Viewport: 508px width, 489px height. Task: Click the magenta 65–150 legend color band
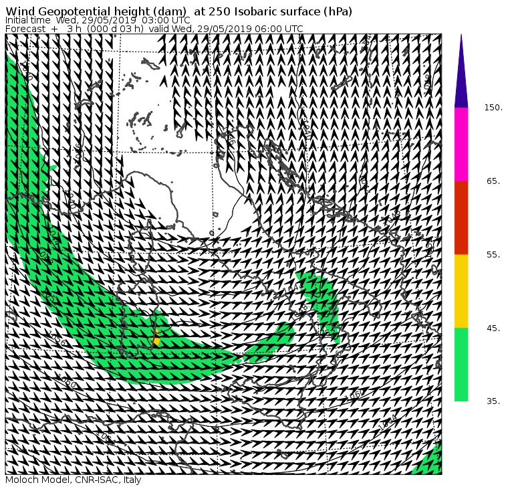461,144
